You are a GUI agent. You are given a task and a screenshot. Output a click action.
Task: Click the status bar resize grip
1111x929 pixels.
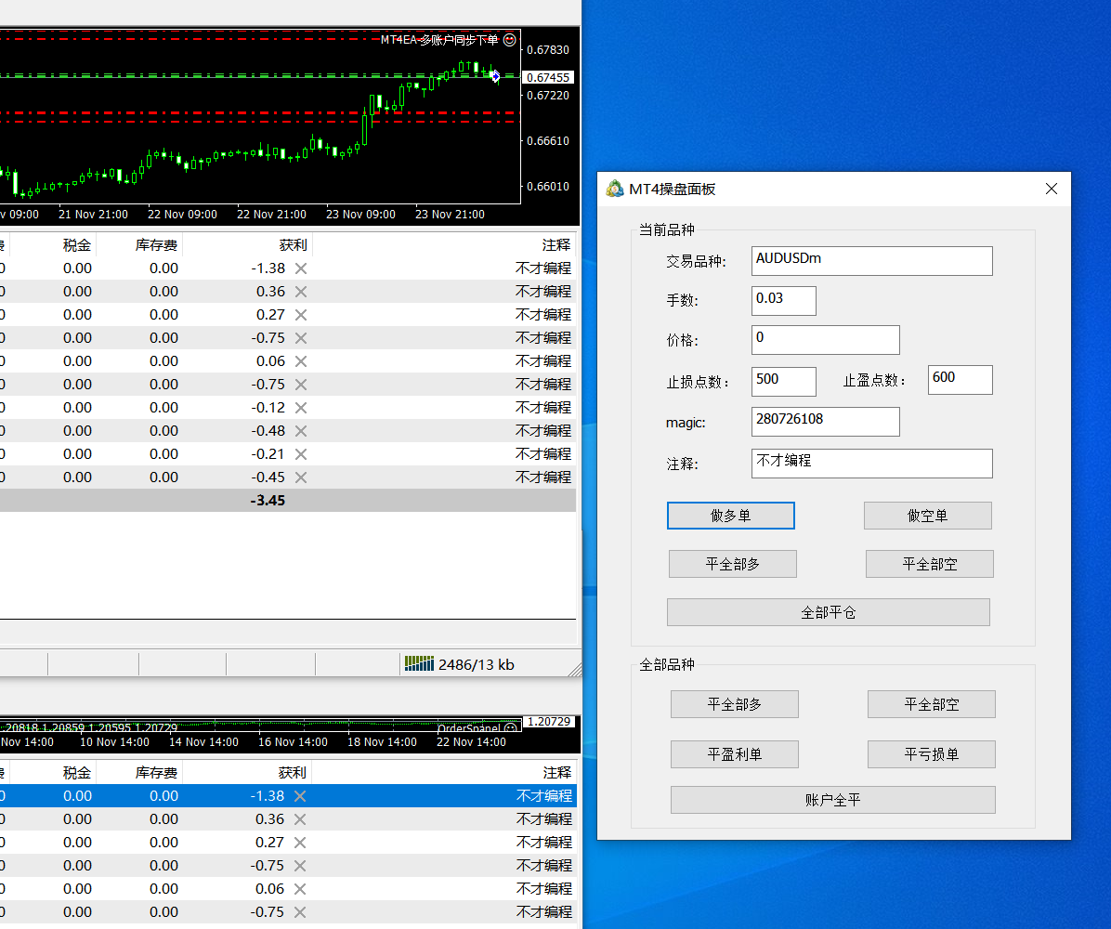[575, 670]
